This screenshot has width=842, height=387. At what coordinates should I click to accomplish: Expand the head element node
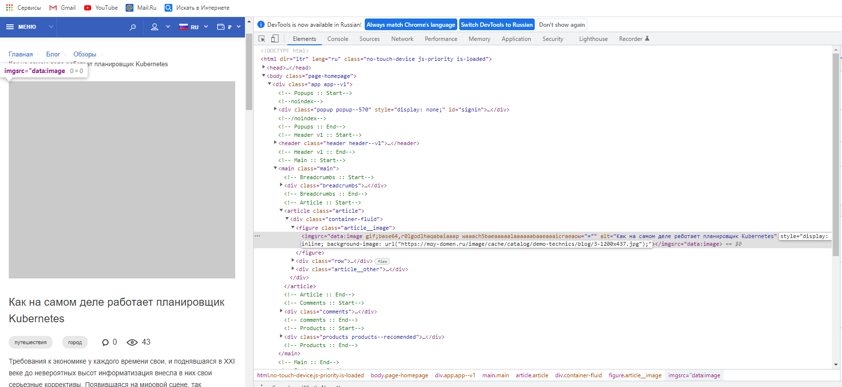(x=264, y=67)
